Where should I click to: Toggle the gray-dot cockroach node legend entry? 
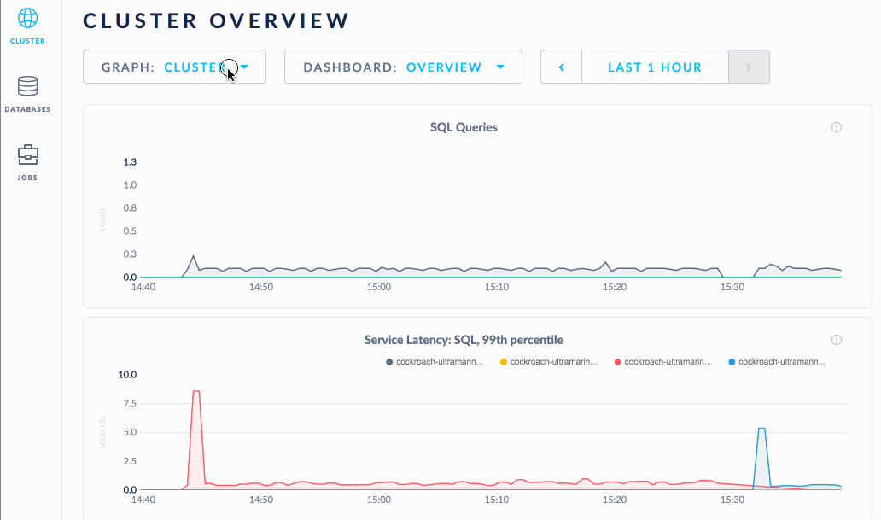click(435, 362)
